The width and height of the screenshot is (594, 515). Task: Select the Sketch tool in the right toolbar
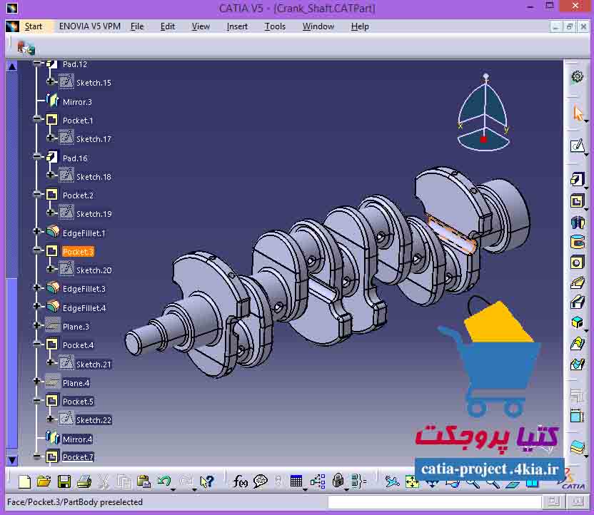tap(578, 146)
